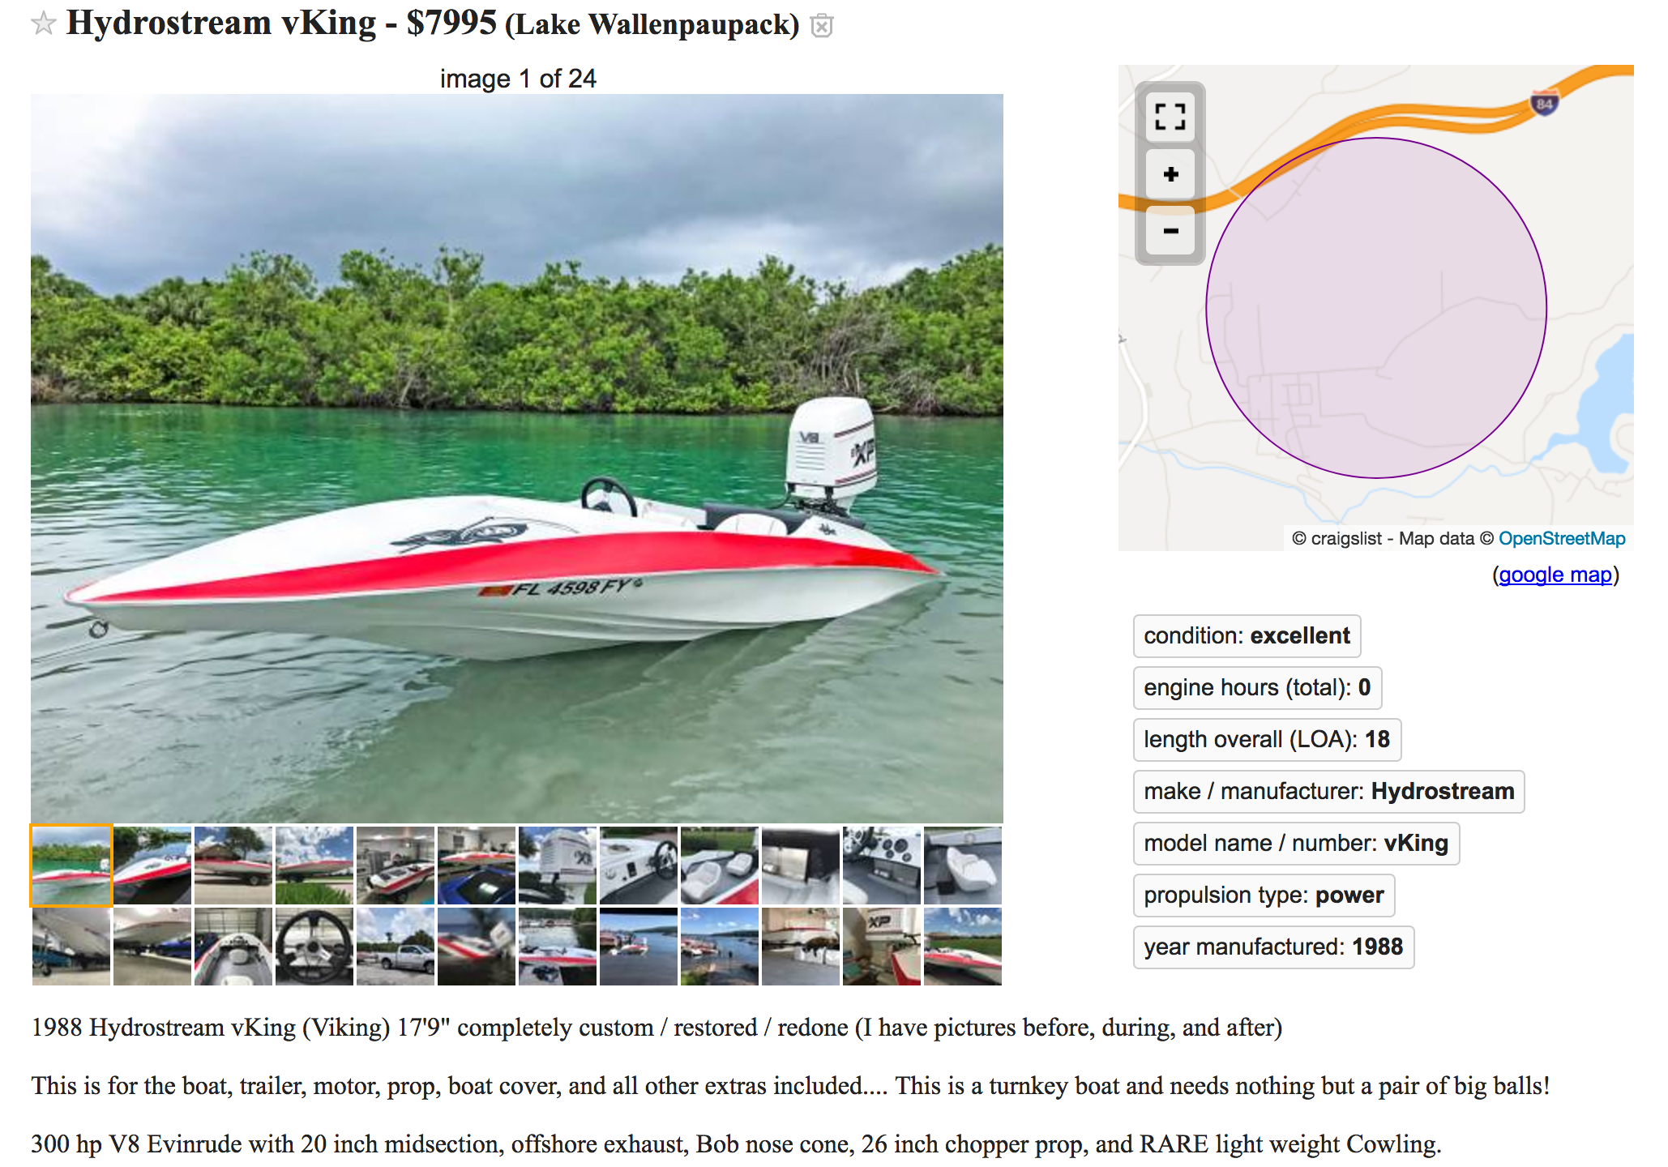Screen dimensions: 1668x1167
Task: Click the purple location circle on map
Action: (x=1375, y=308)
